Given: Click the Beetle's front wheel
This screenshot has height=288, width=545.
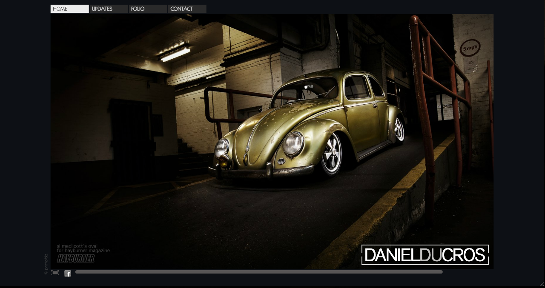Looking at the screenshot, I should point(331,154).
